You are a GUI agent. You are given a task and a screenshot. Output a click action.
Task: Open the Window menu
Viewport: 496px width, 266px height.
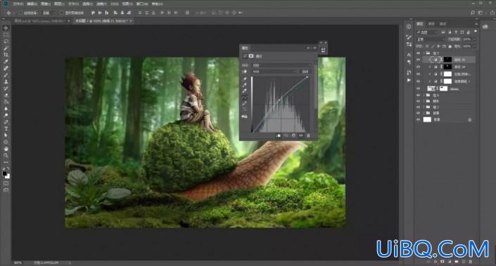[x=142, y=4]
